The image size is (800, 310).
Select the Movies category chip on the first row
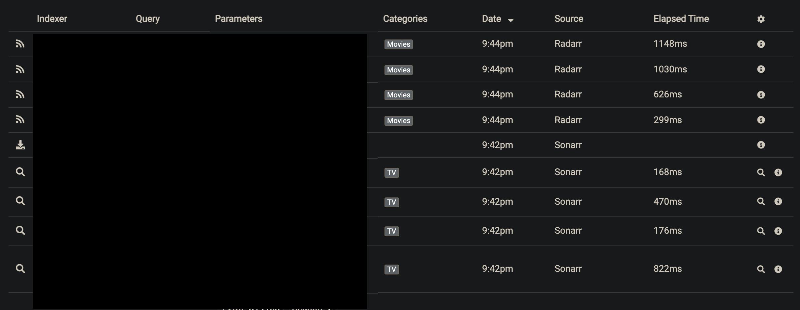398,44
